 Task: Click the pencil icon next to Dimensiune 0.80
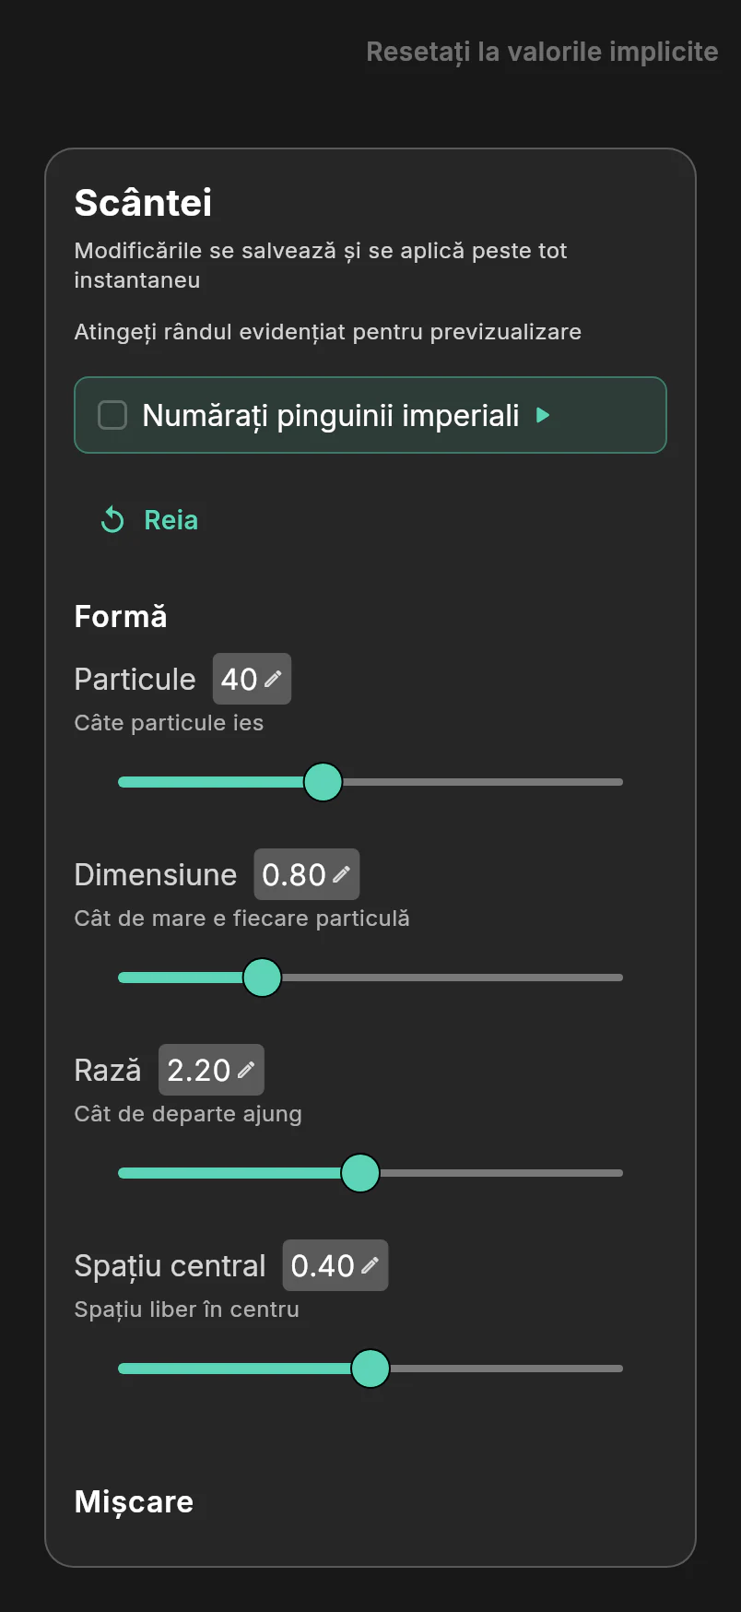[341, 874]
